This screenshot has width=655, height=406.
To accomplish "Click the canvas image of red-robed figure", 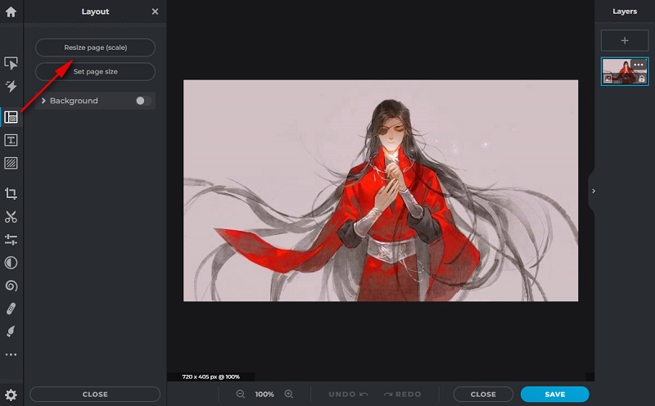I will (381, 191).
